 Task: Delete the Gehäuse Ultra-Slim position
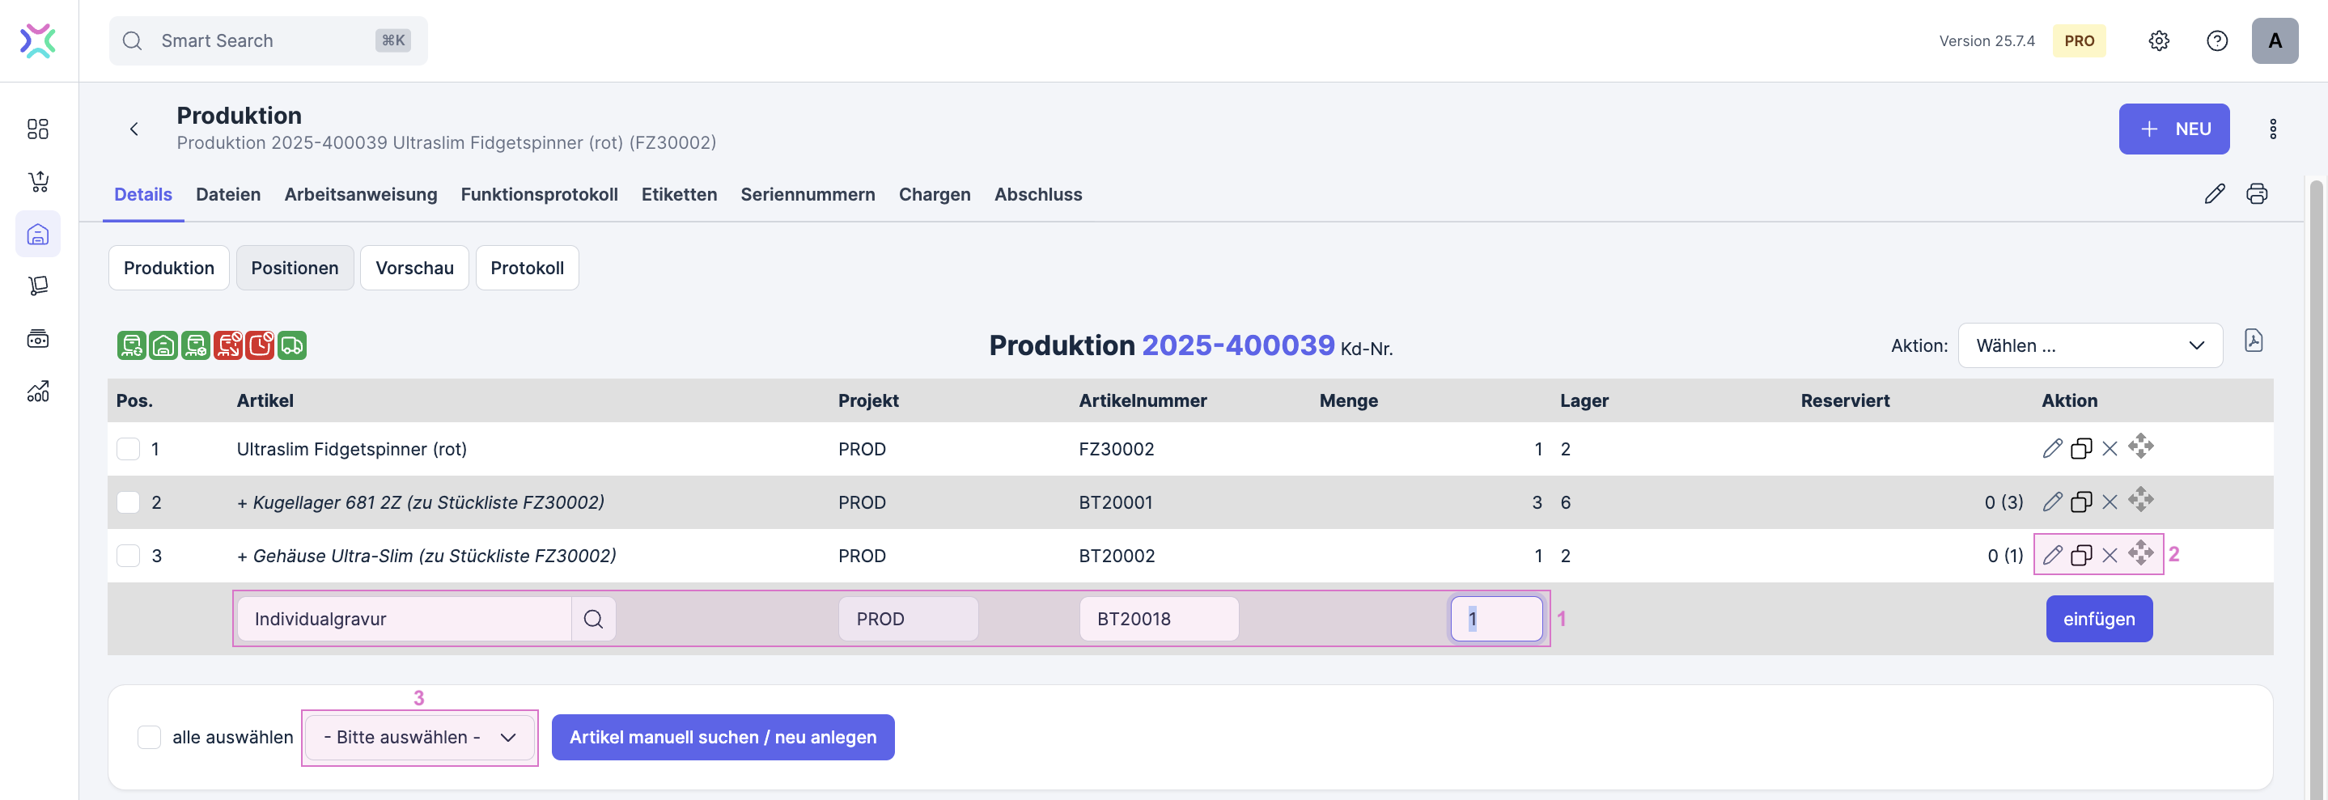click(2110, 555)
